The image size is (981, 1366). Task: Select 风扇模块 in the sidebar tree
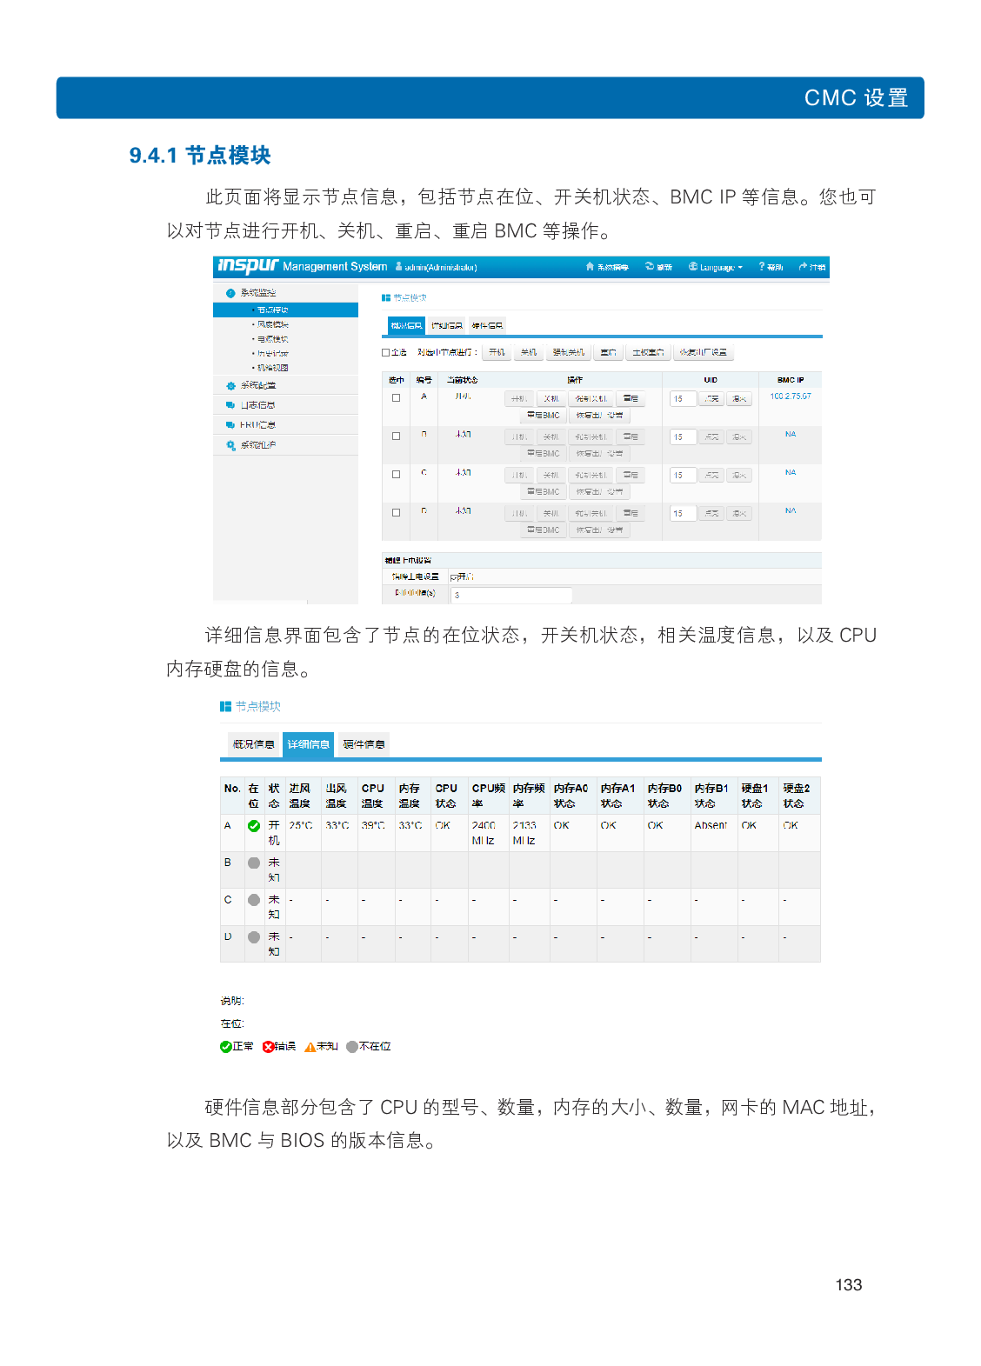[x=272, y=324]
